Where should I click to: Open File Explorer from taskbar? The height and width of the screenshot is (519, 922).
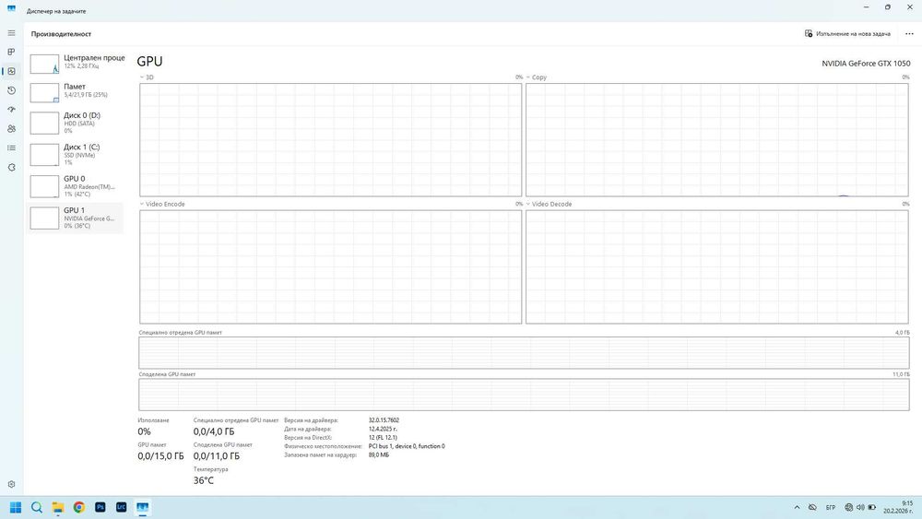(57, 507)
